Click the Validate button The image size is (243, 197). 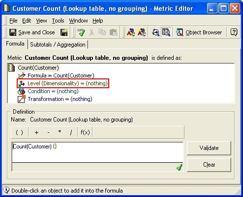209,148
